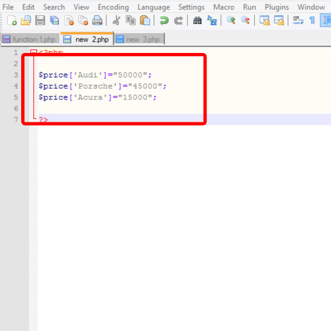Click the Zoom In magnifier icon
The image size is (331, 331).
(x=231, y=21)
